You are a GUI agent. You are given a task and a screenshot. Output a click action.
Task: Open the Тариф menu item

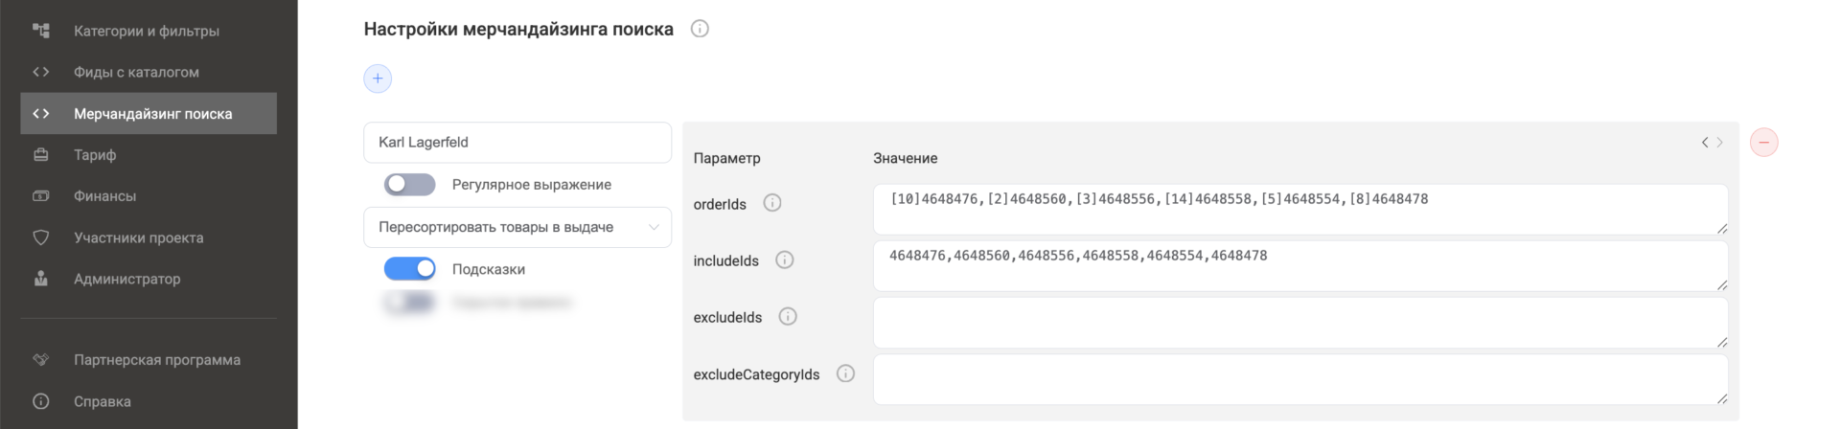click(x=95, y=154)
